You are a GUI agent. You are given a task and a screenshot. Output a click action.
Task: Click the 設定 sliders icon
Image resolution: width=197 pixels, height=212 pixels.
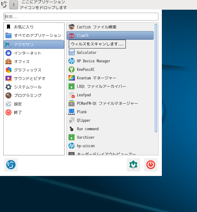point(8,104)
